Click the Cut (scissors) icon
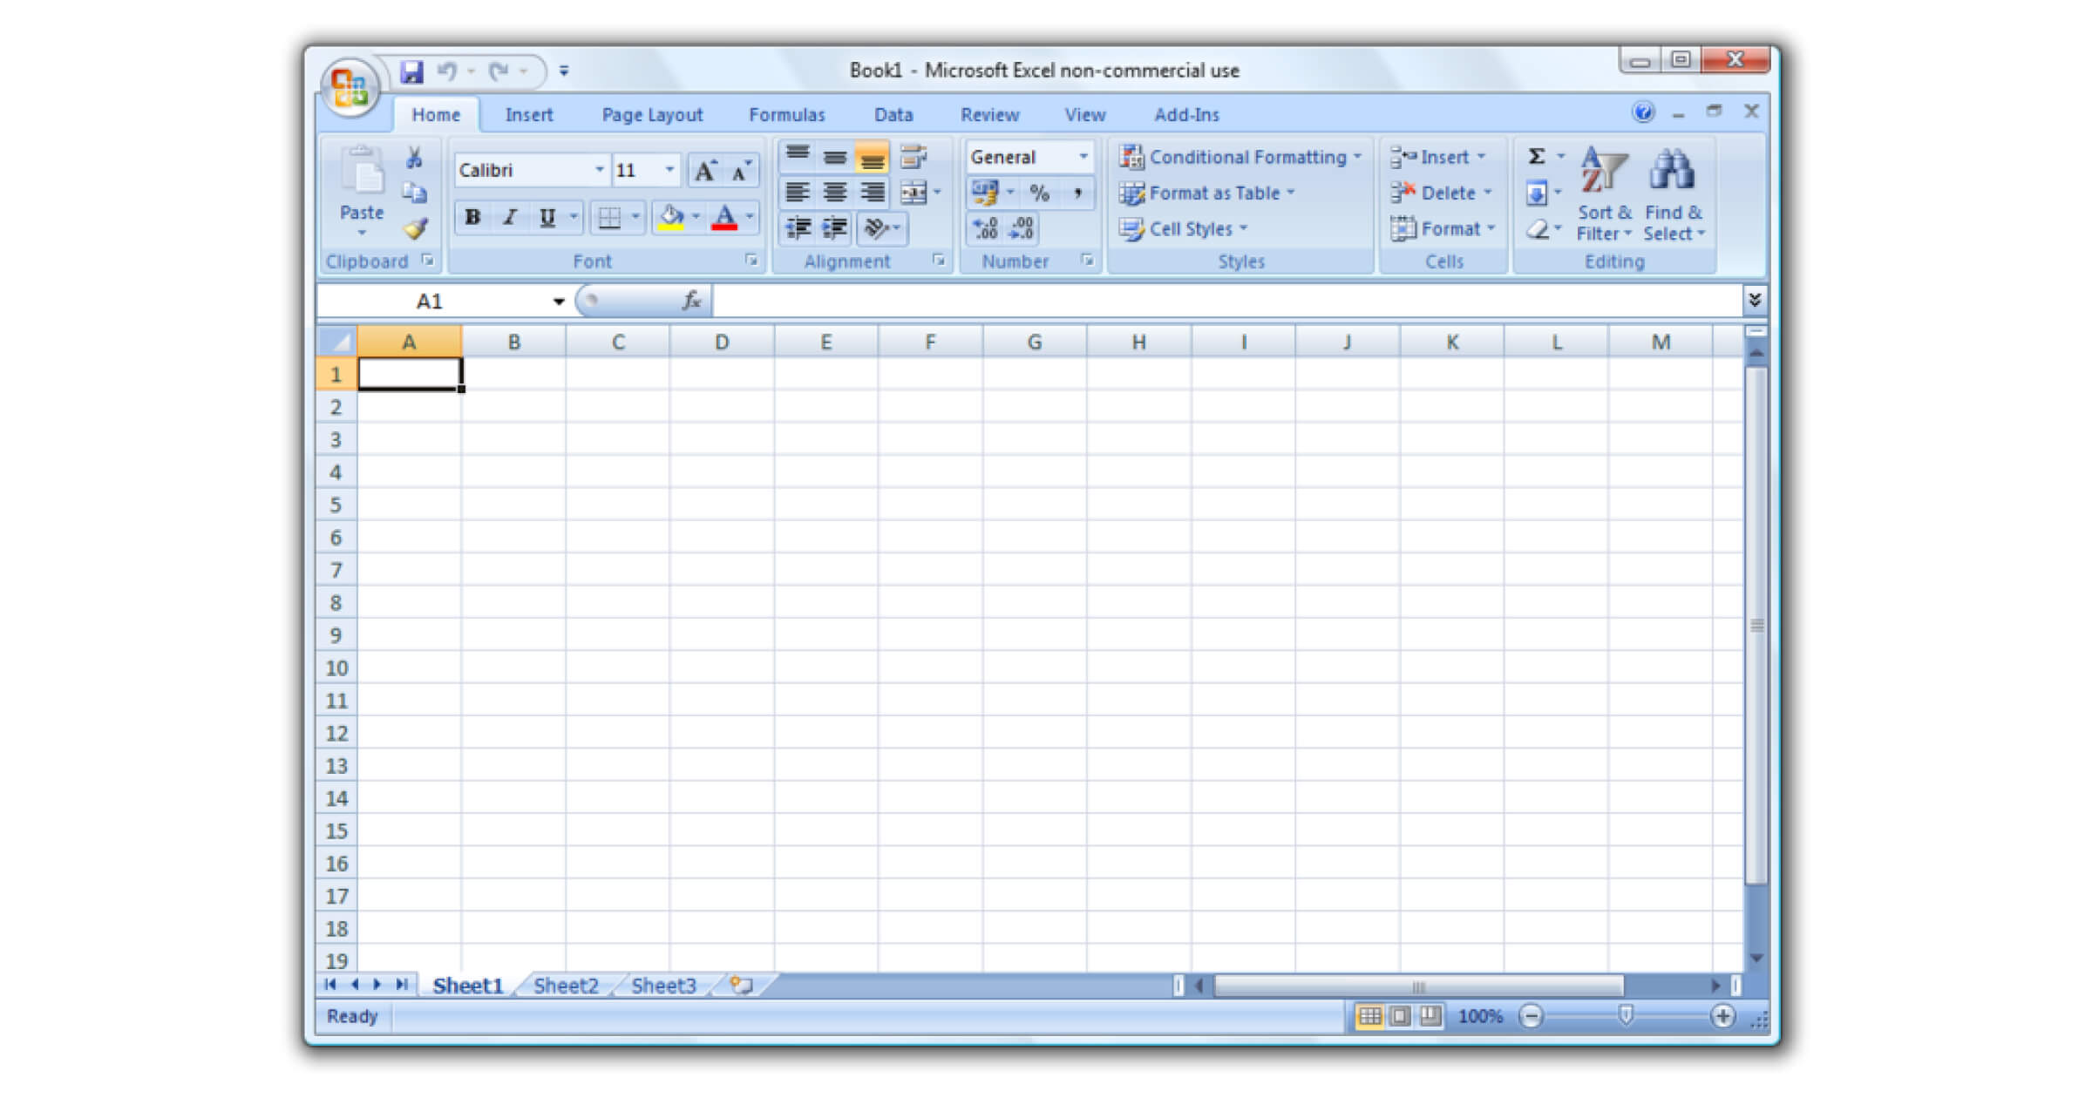 point(414,155)
